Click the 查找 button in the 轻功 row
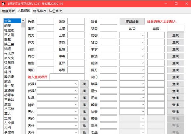The width and height of the screenshot is (191, 134). 175,42
